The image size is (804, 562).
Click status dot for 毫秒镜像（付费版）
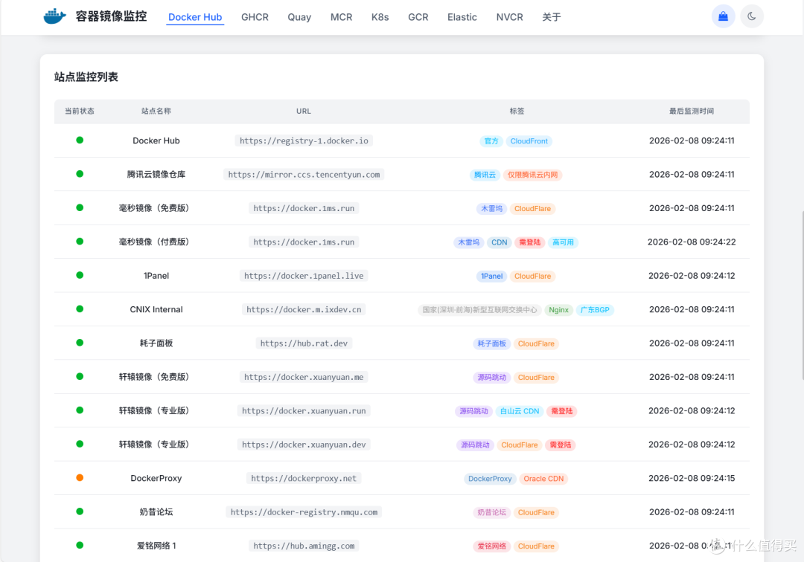pos(80,242)
